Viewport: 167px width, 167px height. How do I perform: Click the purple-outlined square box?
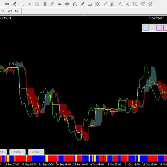point(159,28)
